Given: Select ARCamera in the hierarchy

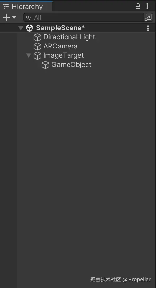Looking at the screenshot, I should pyautogui.click(x=60, y=46).
